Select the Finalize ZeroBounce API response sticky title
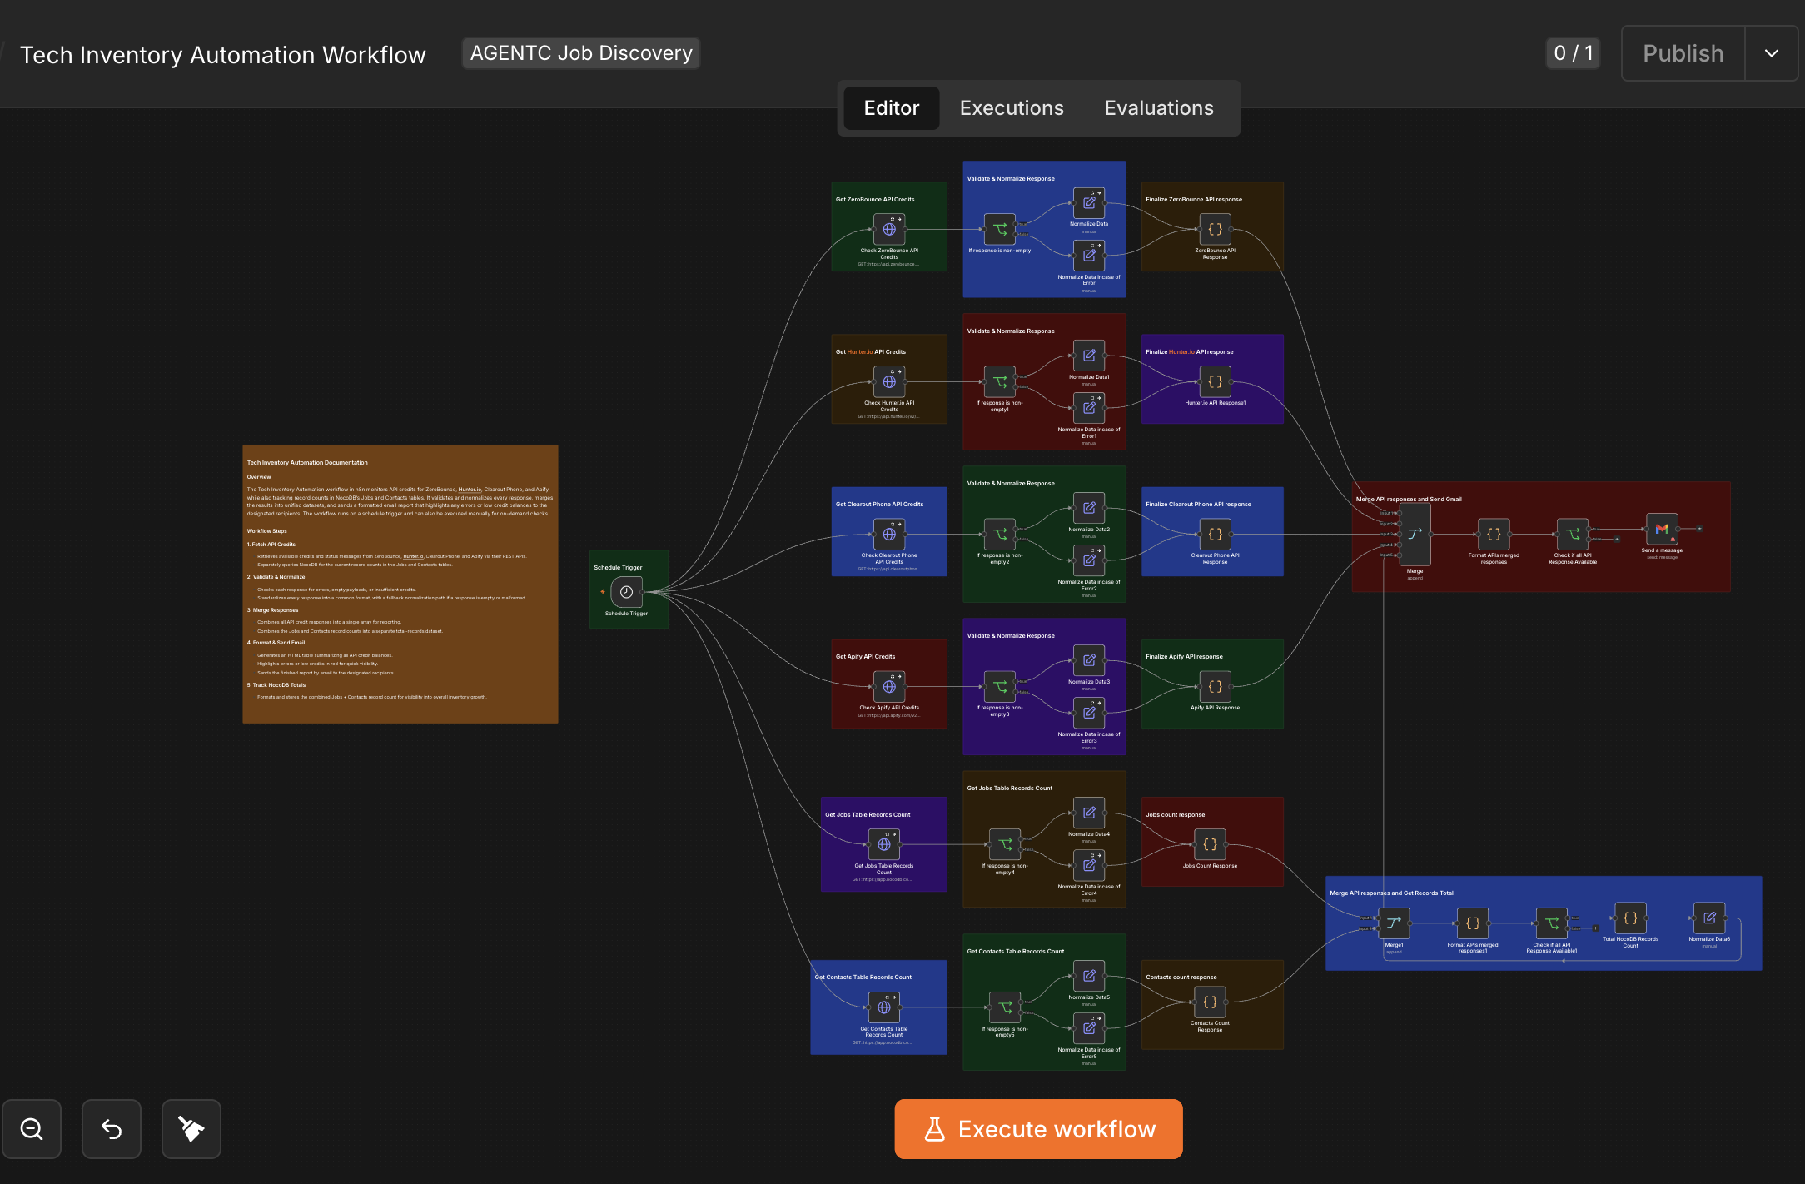The height and width of the screenshot is (1184, 1805). click(x=1194, y=199)
